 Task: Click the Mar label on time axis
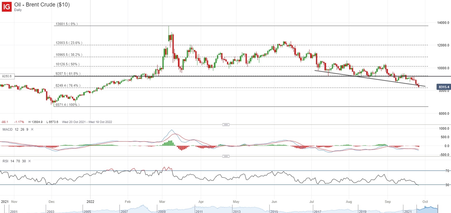[x=162, y=202]
